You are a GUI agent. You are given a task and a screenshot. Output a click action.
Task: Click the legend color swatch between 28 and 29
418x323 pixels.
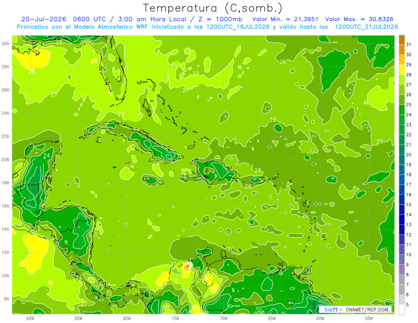[402, 70]
